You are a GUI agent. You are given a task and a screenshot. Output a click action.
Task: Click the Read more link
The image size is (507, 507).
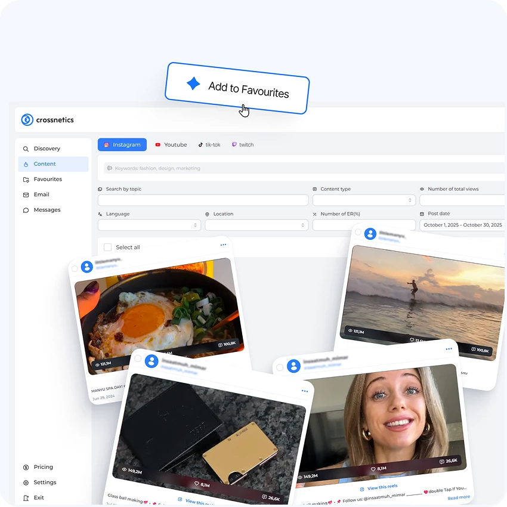458,497
